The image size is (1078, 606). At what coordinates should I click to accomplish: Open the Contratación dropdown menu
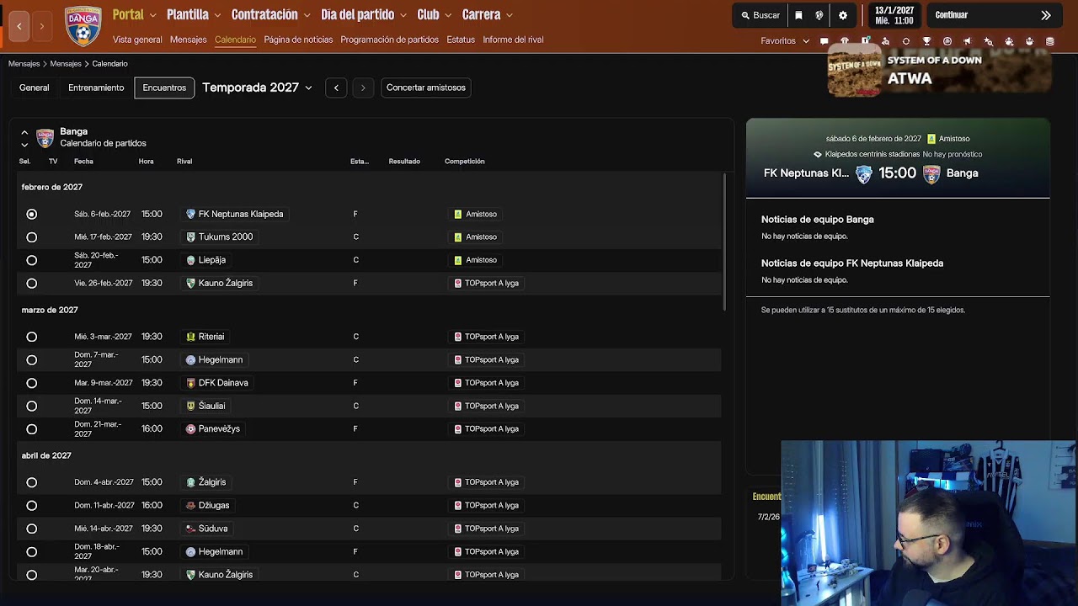point(271,14)
